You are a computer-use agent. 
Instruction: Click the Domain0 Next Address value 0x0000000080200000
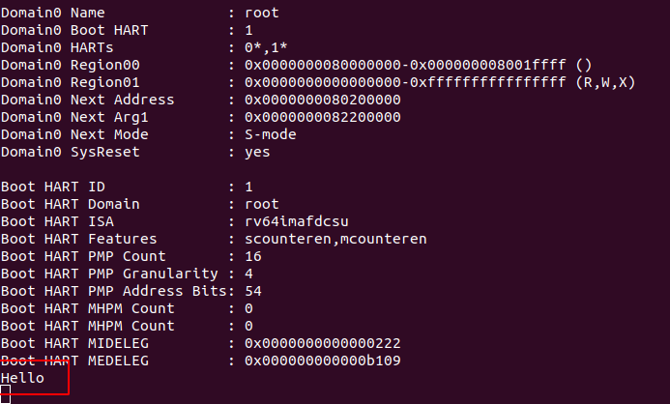323,100
